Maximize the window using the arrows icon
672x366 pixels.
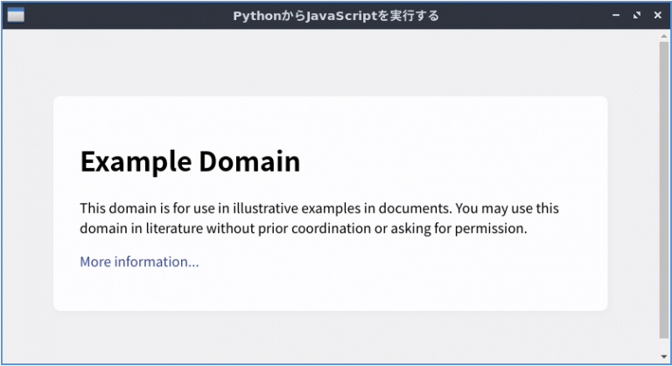click(637, 16)
